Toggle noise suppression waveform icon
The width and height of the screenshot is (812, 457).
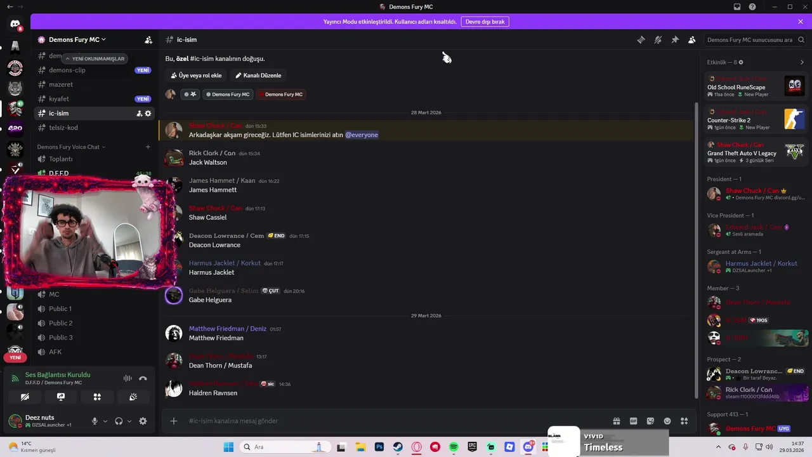pyautogui.click(x=128, y=378)
